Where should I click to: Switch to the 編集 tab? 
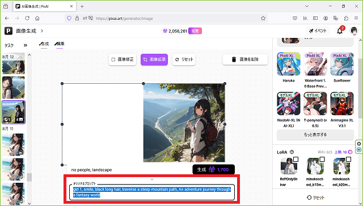coord(60,44)
